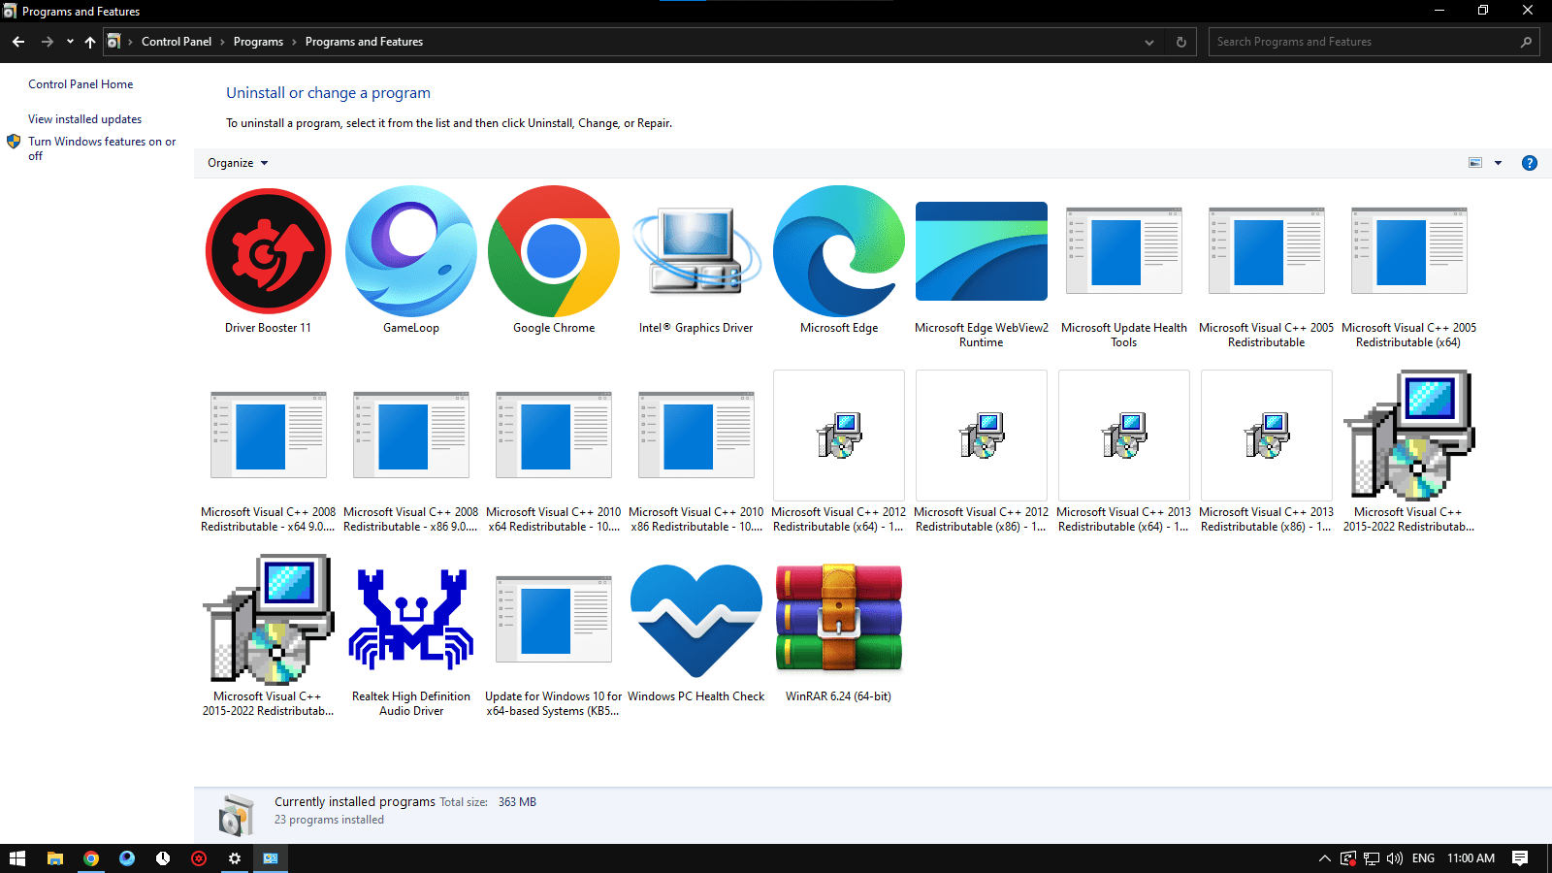Open the help question mark icon
The image size is (1552, 873).
point(1530,163)
